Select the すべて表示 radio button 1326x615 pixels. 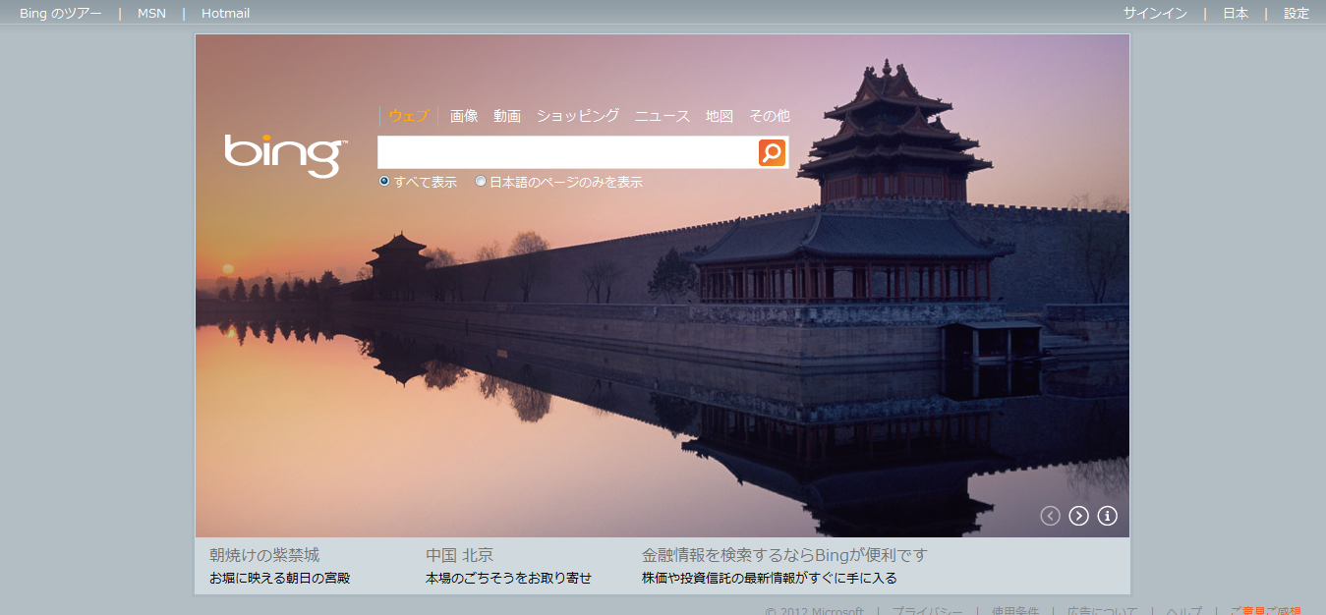(384, 182)
